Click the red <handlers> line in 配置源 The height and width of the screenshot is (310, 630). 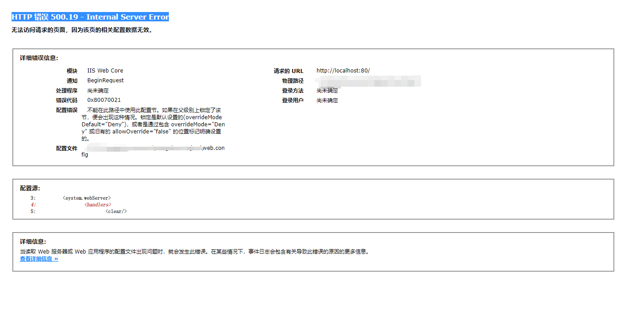pyautogui.click(x=97, y=205)
